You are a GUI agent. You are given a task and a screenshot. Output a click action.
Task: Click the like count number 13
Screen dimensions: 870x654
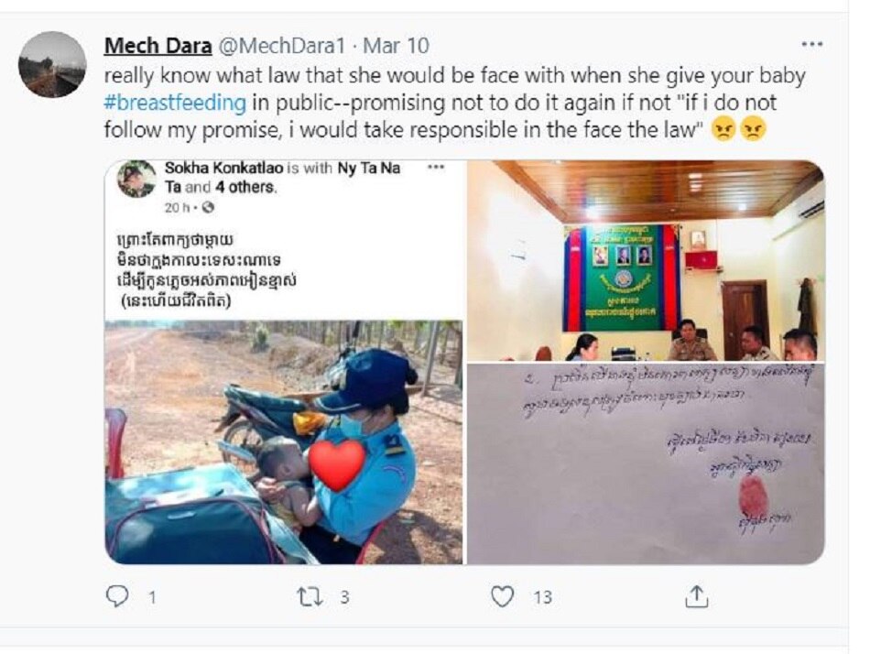(542, 598)
